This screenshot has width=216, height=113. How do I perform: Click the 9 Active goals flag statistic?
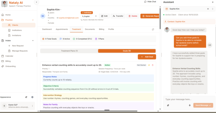tap(65, 39)
